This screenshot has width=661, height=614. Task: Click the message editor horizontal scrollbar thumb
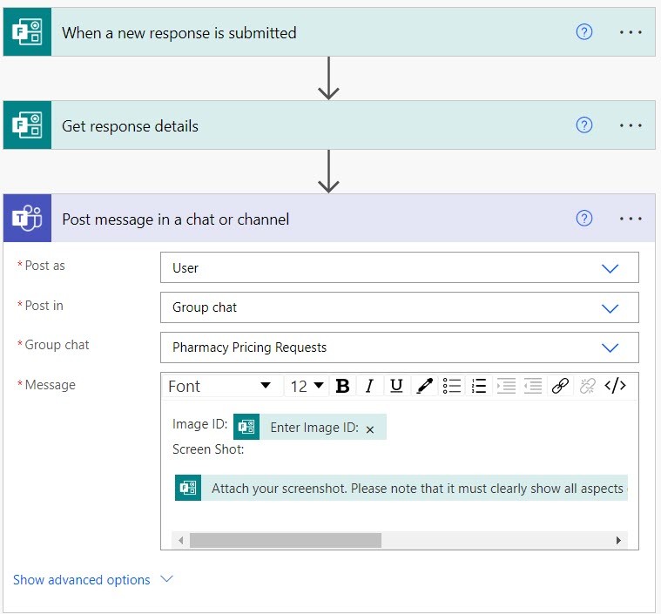click(286, 540)
